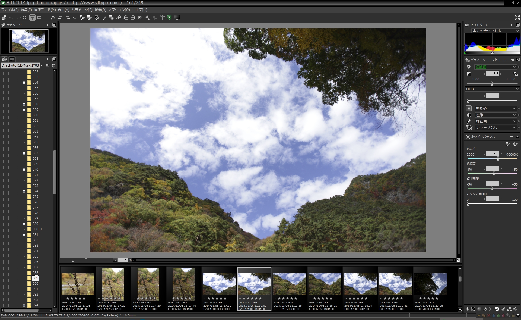Expand folder 054 in the tree
This screenshot has width=521, height=320.
[x=24, y=83]
